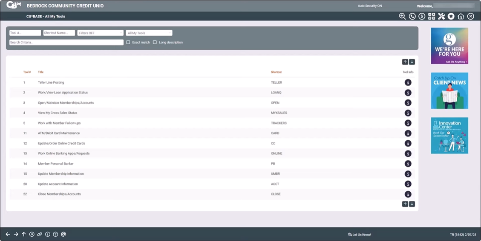Viewport: 481px width, 241px height.
Task: Open the Let Us Know! link
Action: coord(359,235)
